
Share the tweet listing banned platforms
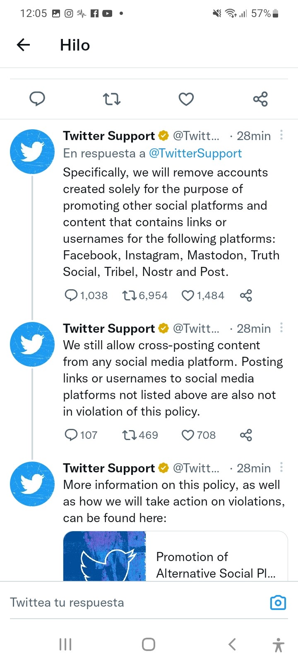246,295
